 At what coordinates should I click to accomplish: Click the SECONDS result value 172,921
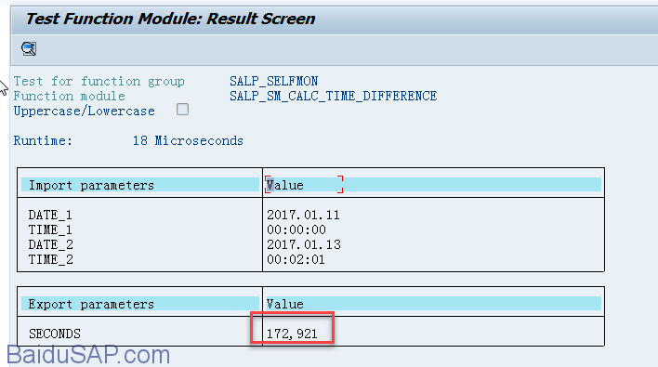pyautogui.click(x=292, y=334)
